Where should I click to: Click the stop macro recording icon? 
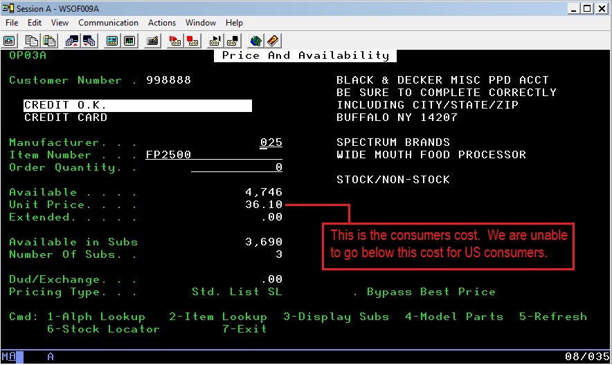192,41
